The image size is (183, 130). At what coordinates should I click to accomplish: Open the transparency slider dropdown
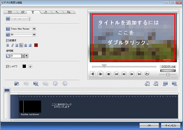click(x=27, y=56)
